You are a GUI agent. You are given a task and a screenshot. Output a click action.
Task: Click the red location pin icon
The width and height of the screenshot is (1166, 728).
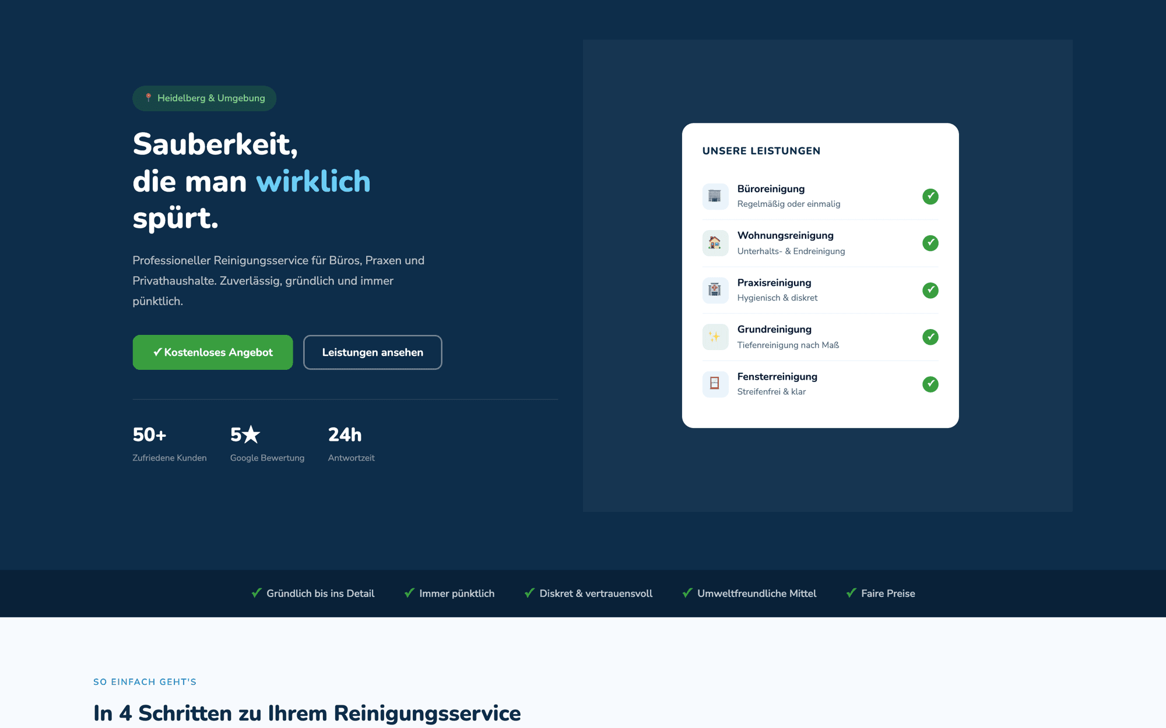coord(149,98)
